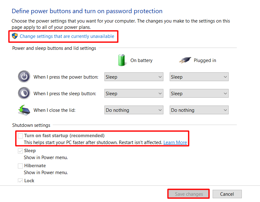Screen dimensions: 260x202
Task: Open power button Plugged in dropdown
Action: (199, 77)
